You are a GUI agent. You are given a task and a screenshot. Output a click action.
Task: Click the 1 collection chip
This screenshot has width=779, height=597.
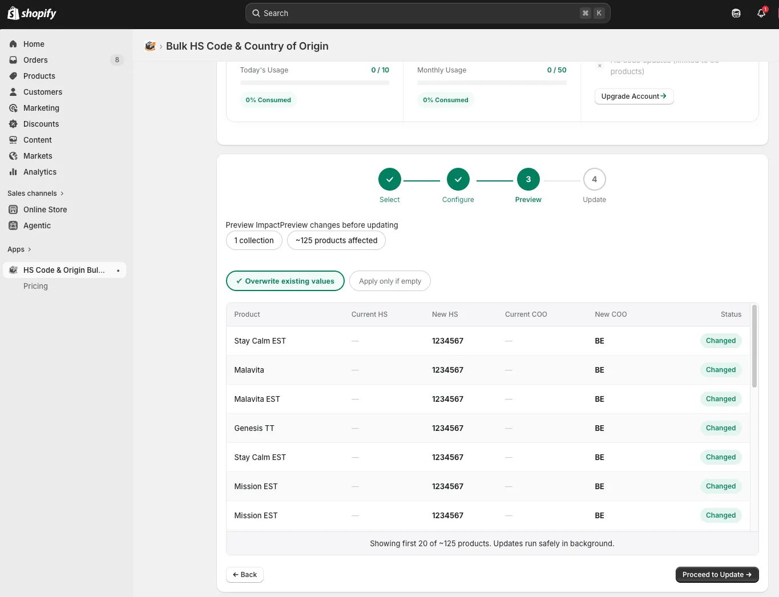point(254,240)
